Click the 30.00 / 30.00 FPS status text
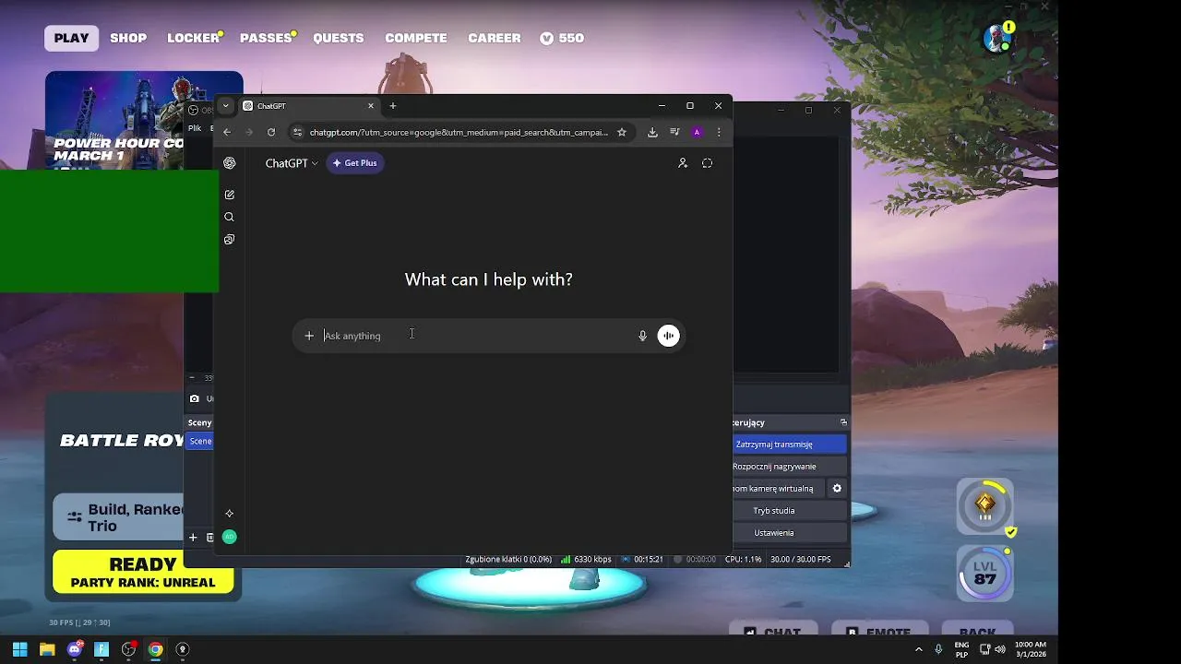Image resolution: width=1181 pixels, height=664 pixels. pyautogui.click(x=800, y=559)
